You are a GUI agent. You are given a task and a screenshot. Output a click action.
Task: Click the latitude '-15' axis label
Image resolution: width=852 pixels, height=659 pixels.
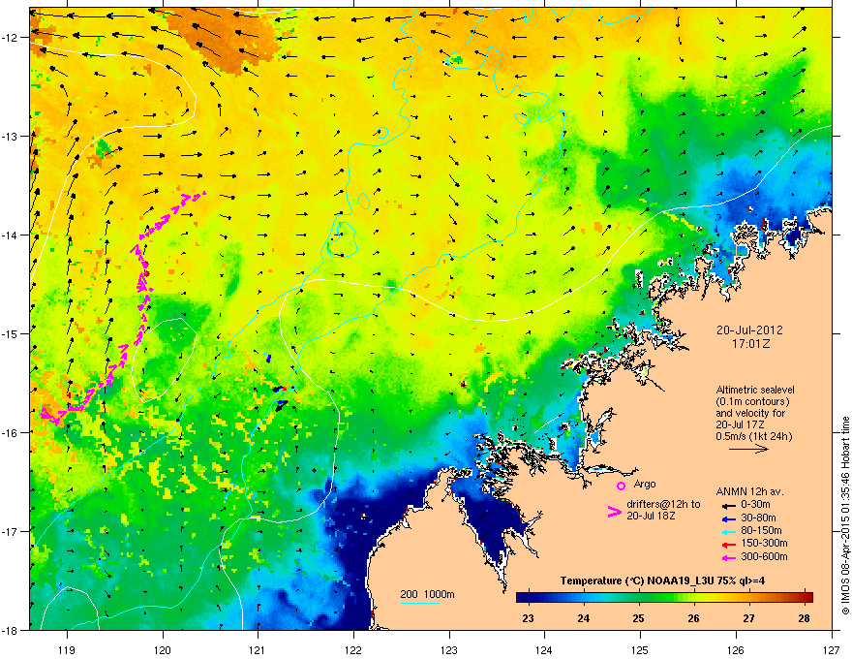(11, 333)
